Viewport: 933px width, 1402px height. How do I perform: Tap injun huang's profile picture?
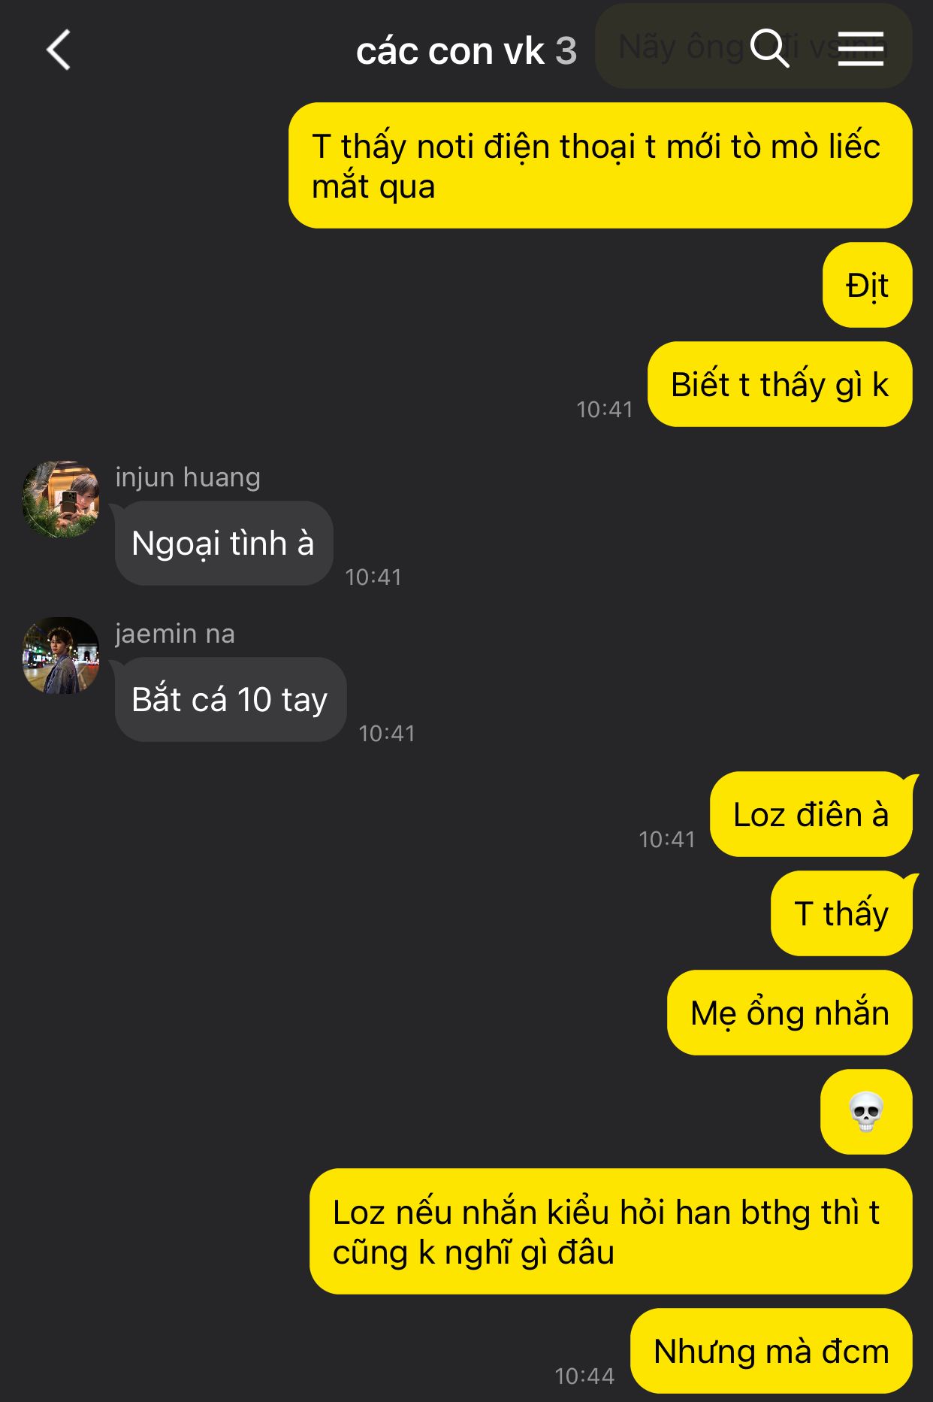pos(61,499)
